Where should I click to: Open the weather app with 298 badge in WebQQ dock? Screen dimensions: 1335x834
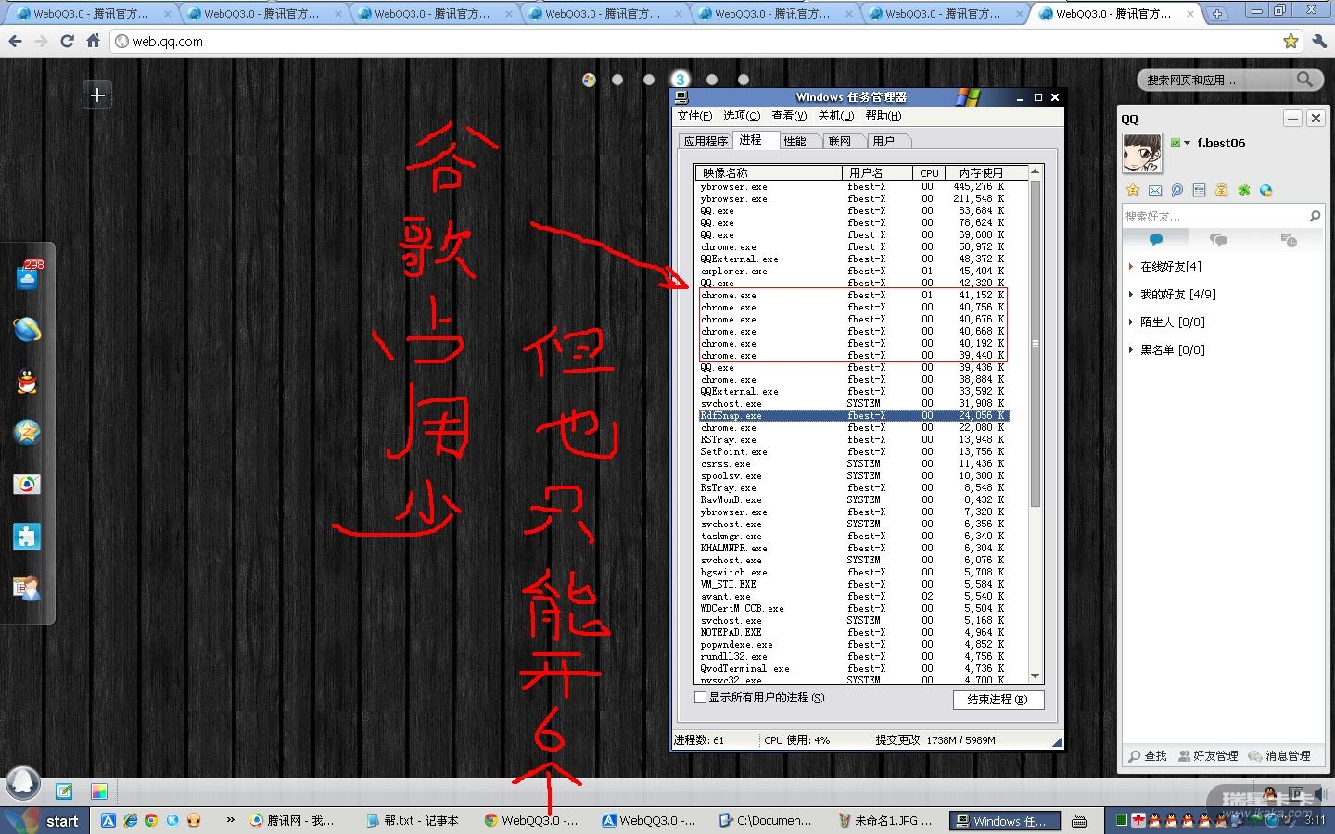(x=28, y=275)
